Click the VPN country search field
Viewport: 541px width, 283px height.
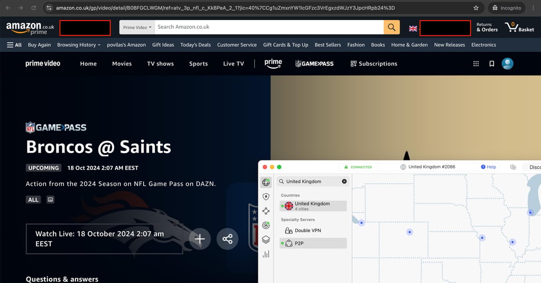tap(313, 181)
